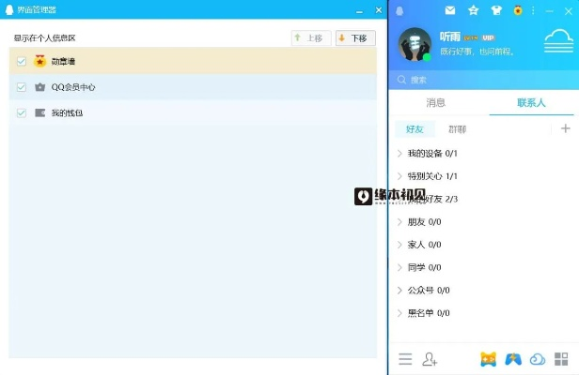Uncheck the 勋章墙 checkbox
This screenshot has width=579, height=375.
[x=22, y=61]
